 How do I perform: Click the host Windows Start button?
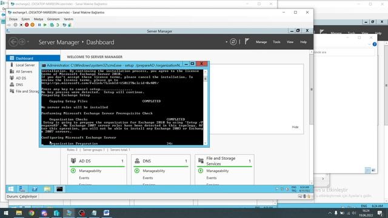[x=5, y=213]
